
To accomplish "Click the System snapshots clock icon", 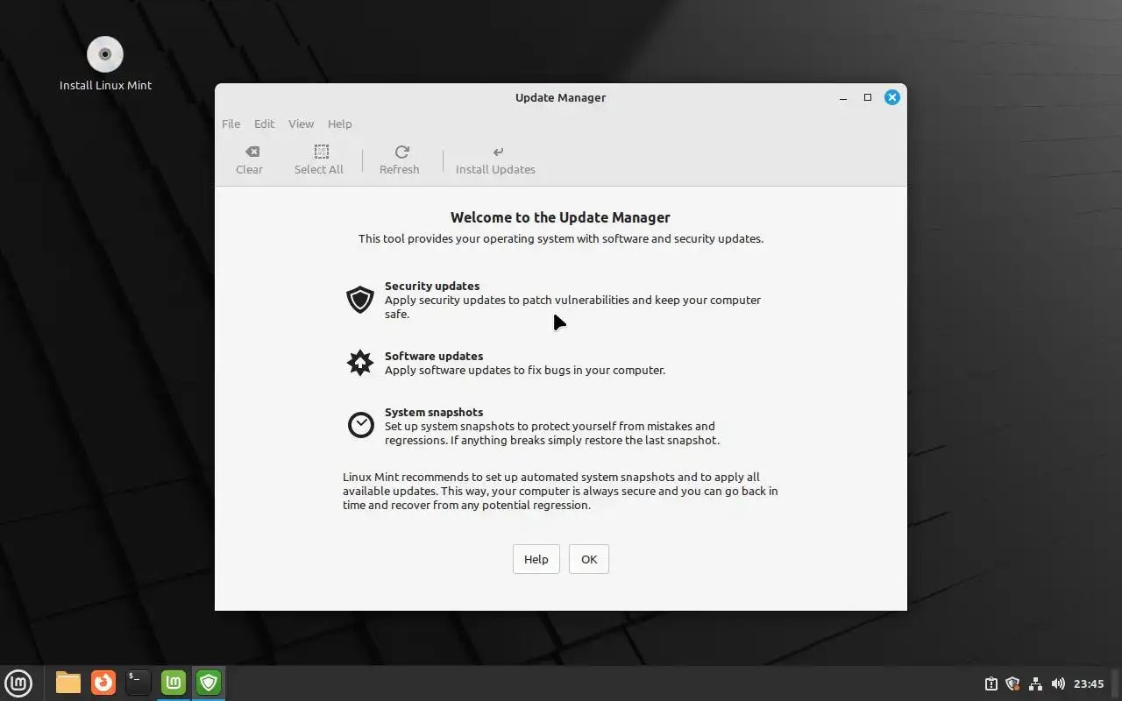I will (360, 425).
